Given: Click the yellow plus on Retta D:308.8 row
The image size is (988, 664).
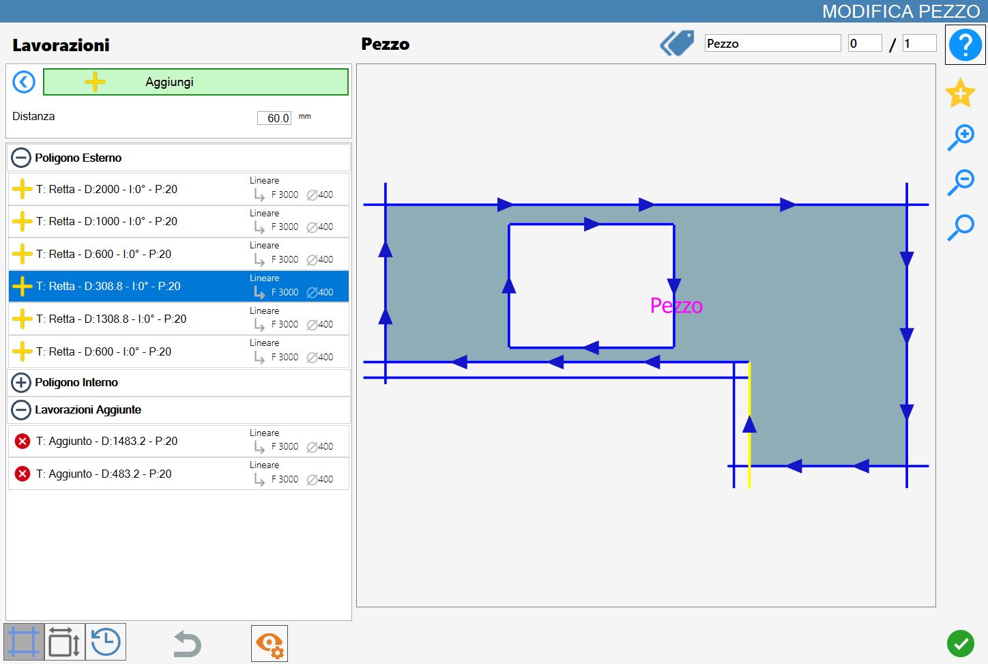Looking at the screenshot, I should pyautogui.click(x=23, y=286).
